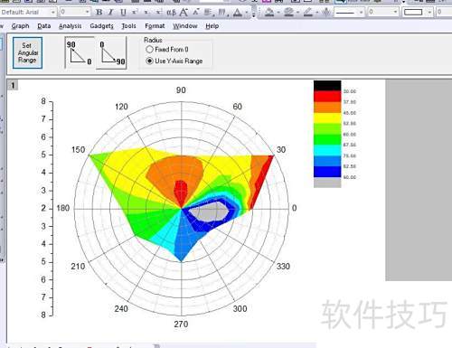The height and width of the screenshot is (348, 452).
Task: Expand the font size dropdown
Action: tap(87, 12)
